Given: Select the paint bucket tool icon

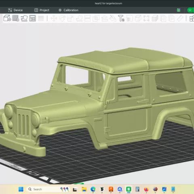Looking at the screenshot, I should 113,18.
